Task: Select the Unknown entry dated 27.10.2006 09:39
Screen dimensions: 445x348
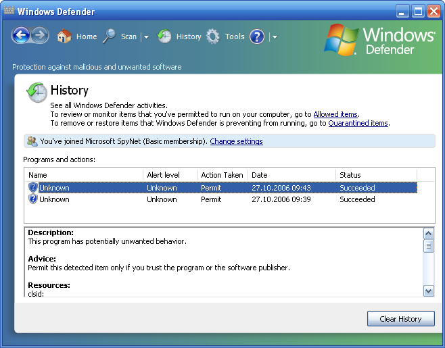Action: (x=222, y=199)
